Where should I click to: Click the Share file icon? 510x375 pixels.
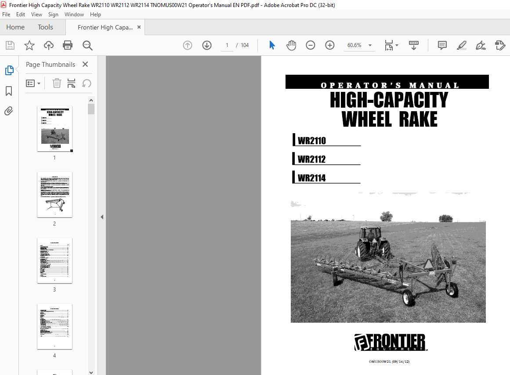click(500, 45)
